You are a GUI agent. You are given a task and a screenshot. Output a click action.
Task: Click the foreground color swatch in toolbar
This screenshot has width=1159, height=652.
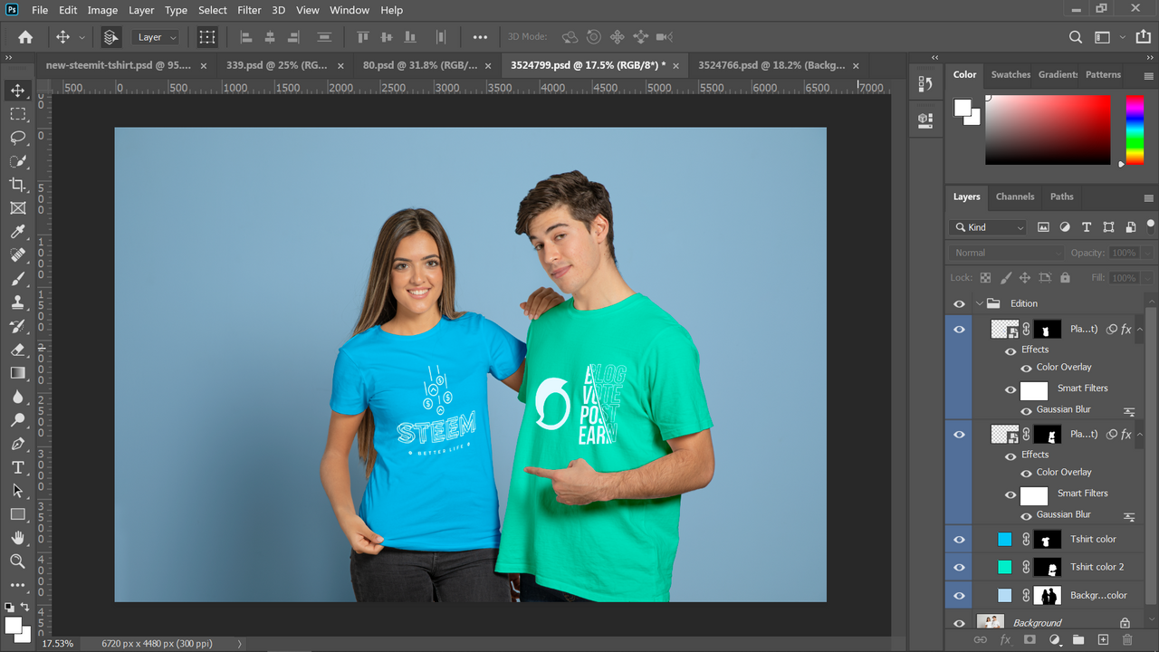click(x=13, y=626)
